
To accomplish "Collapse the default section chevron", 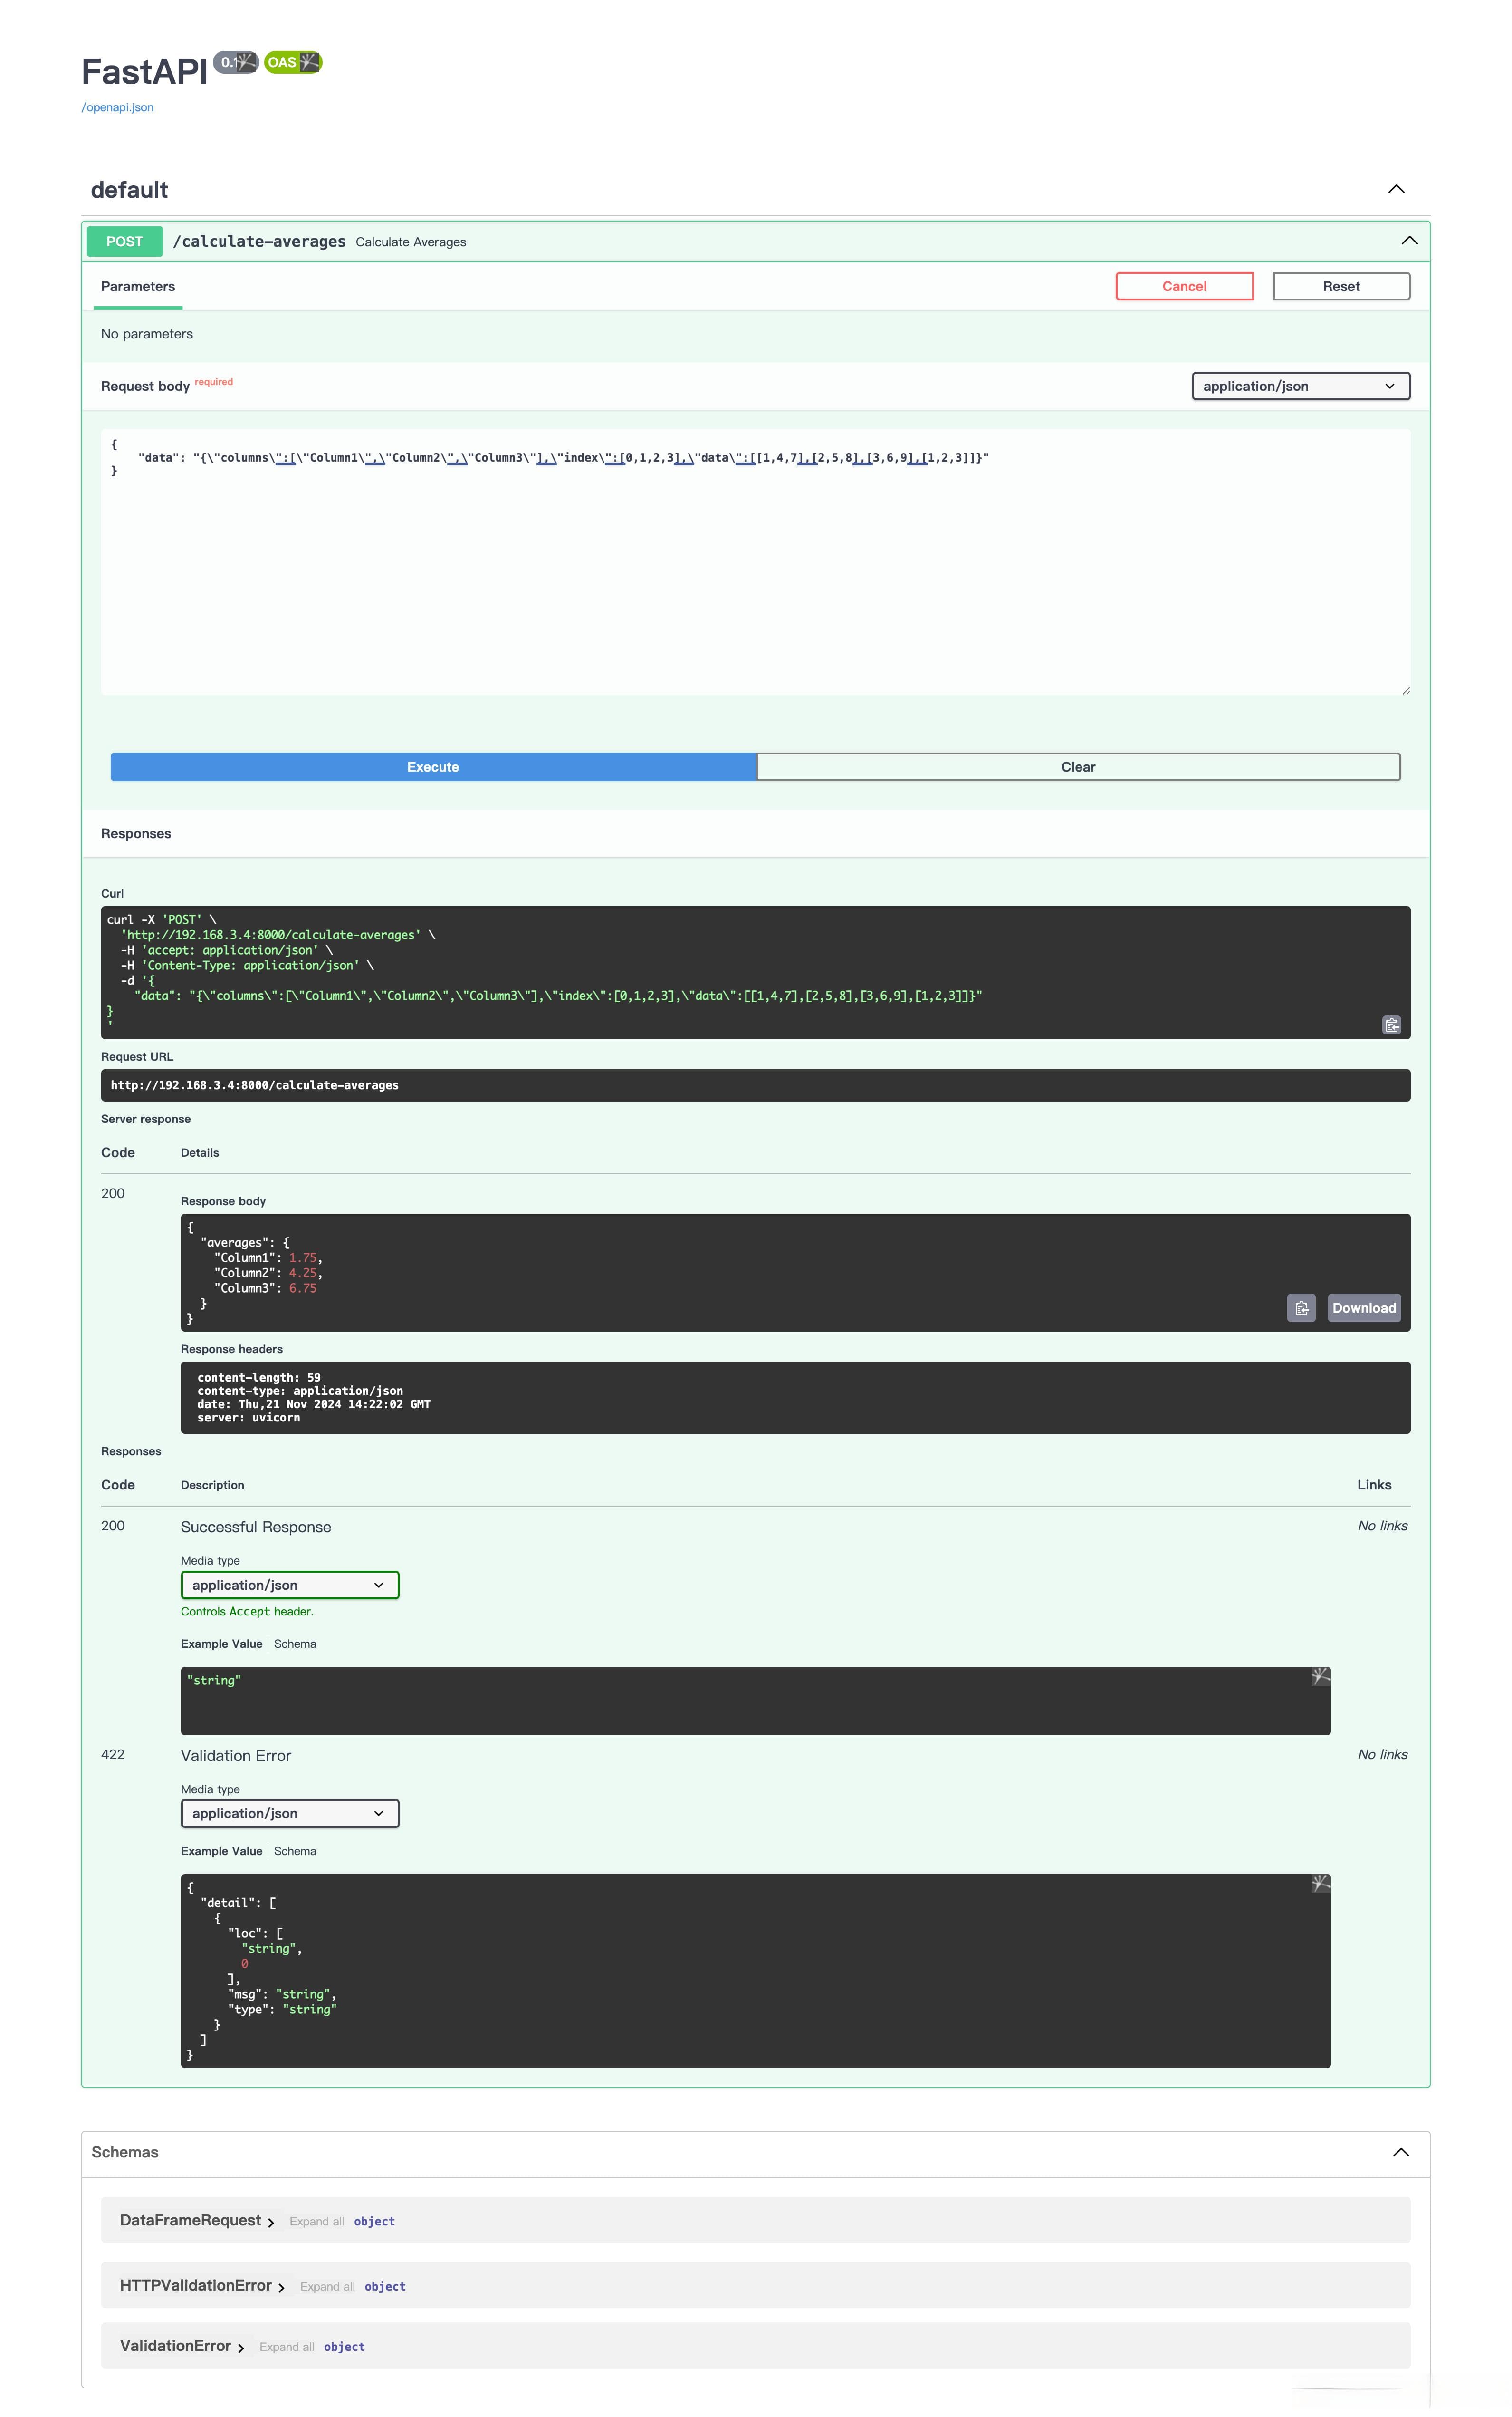I will (x=1396, y=189).
